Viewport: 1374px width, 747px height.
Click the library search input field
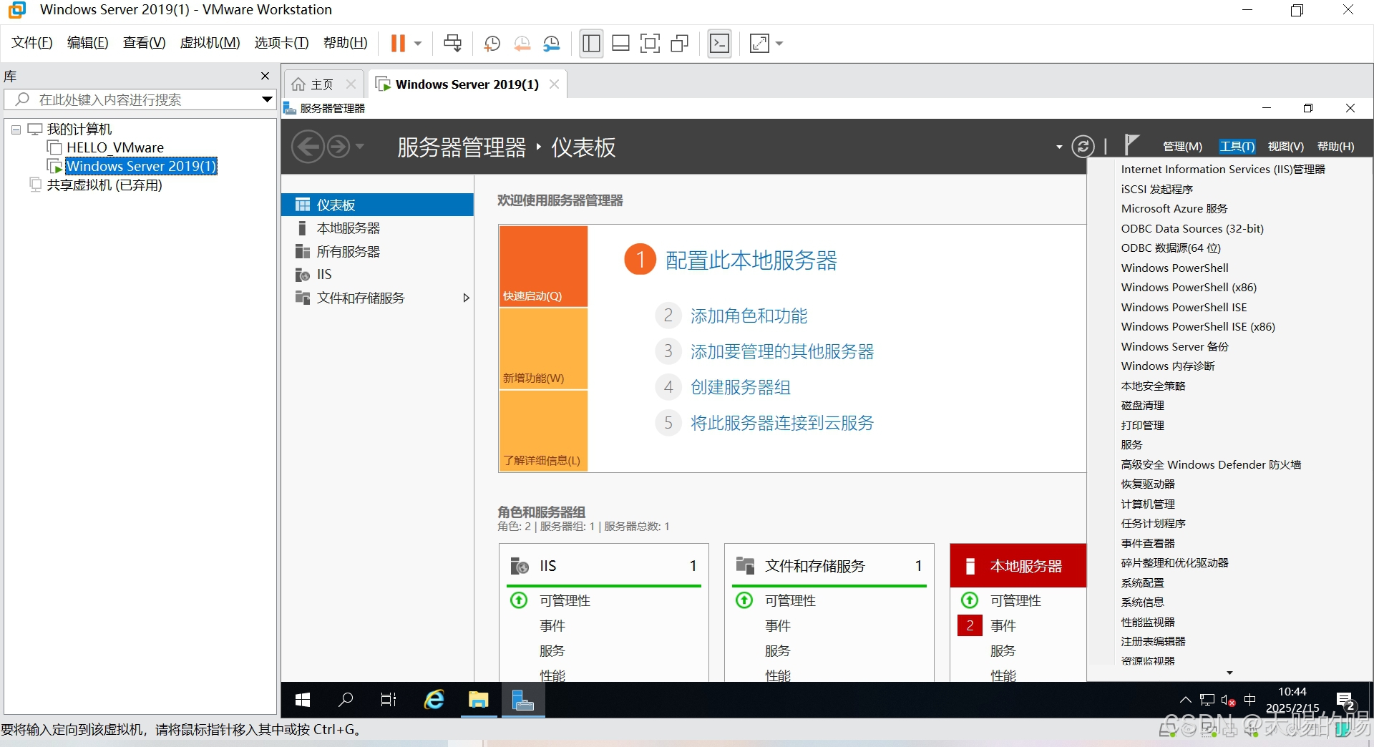point(140,99)
